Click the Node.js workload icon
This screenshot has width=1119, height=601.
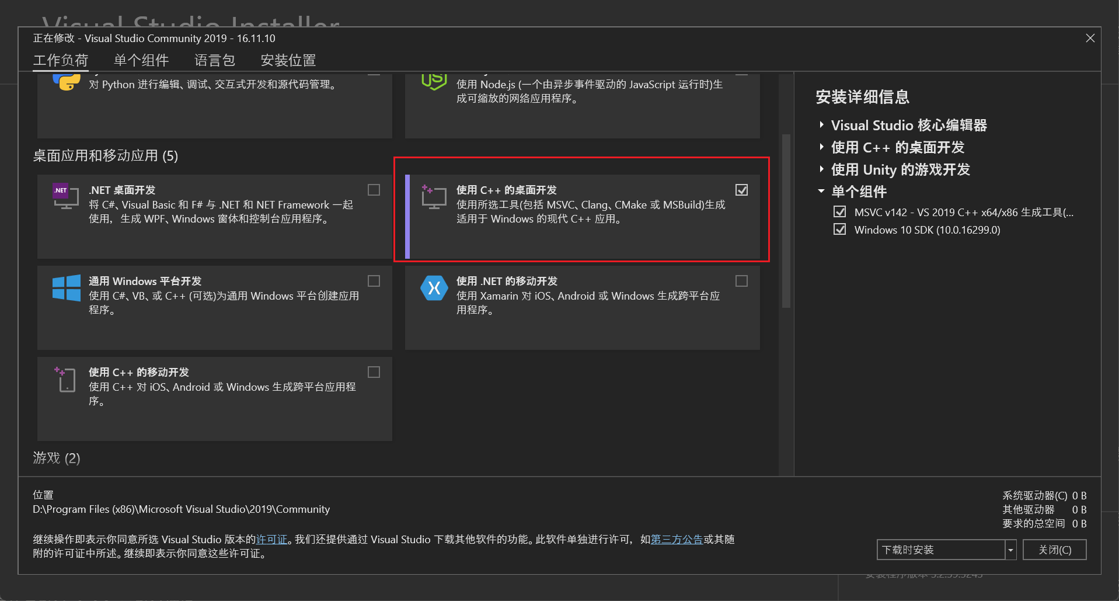(434, 82)
